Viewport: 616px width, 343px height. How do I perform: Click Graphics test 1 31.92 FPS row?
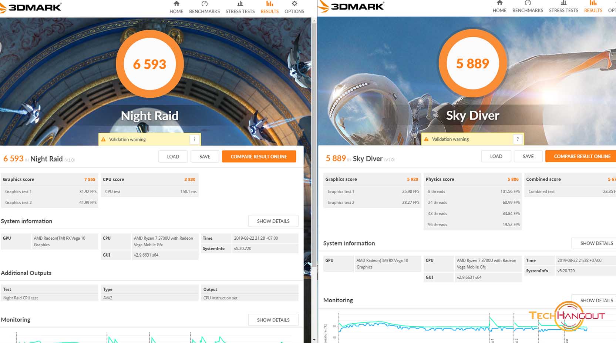coord(50,192)
